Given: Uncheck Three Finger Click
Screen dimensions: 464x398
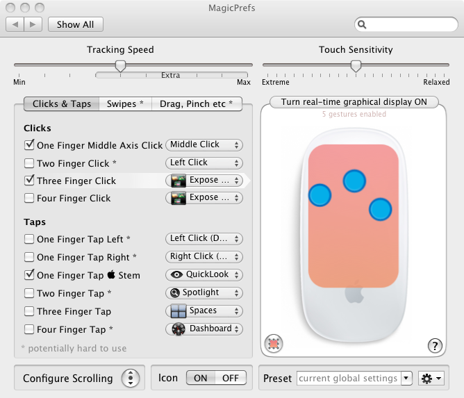Looking at the screenshot, I should pyautogui.click(x=29, y=180).
